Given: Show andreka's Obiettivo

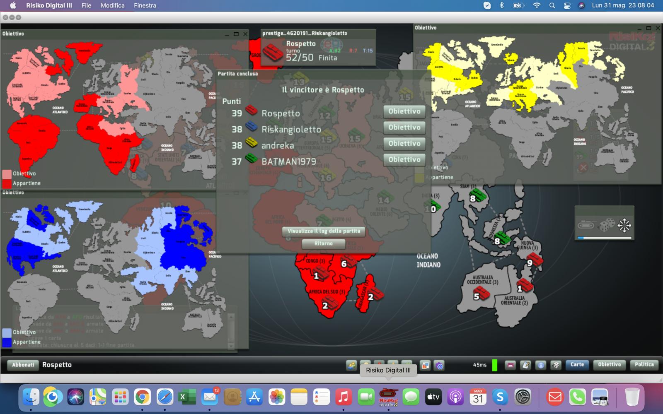Looking at the screenshot, I should 404,144.
